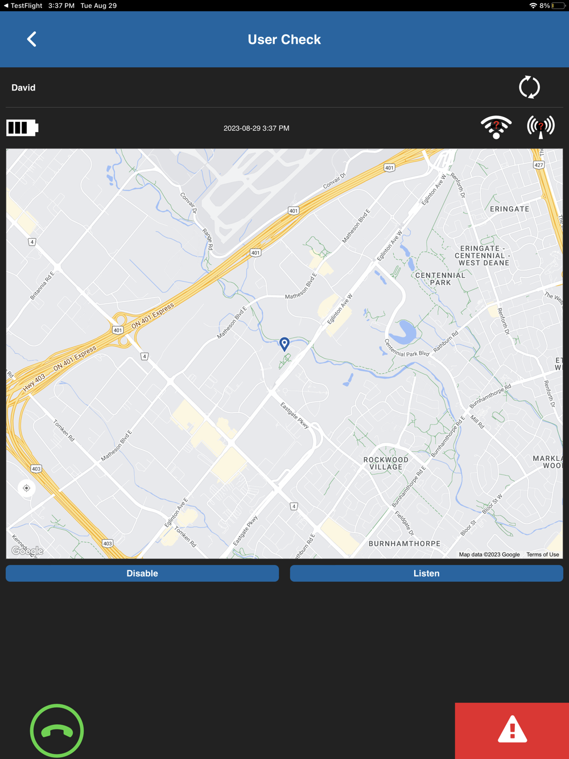Check the cellular signal status icon
Viewport: 569px width, 759px height.
point(541,127)
